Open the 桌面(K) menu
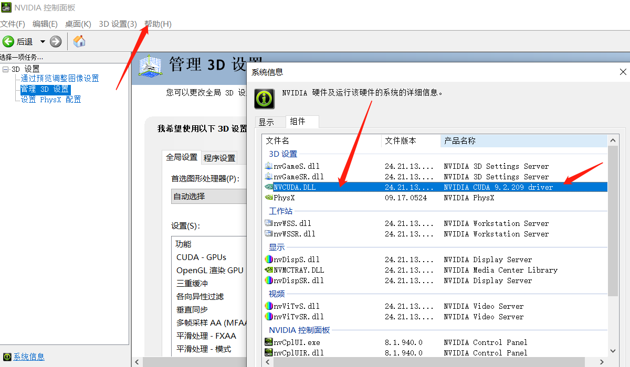Screen dimensions: 630x367 click(78, 24)
